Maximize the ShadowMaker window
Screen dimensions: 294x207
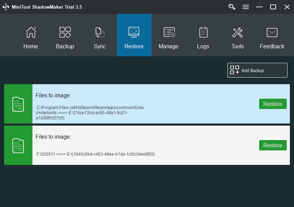[x=273, y=7]
